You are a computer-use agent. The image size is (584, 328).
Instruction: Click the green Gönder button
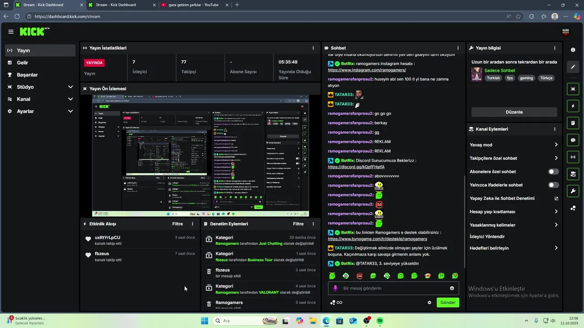(x=448, y=302)
